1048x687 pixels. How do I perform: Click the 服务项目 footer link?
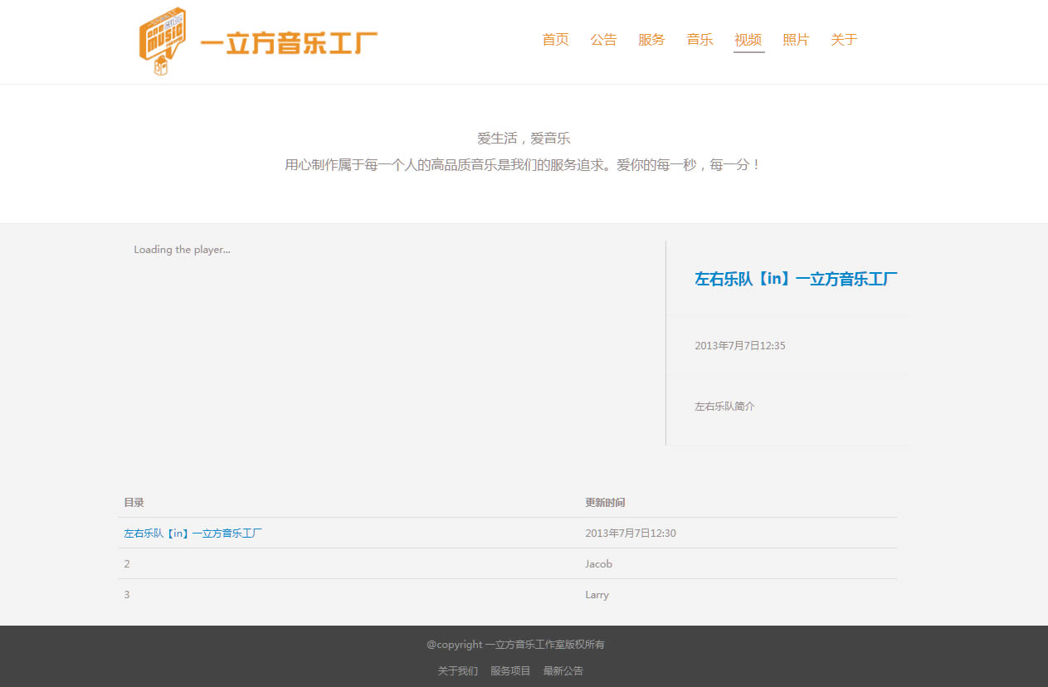click(510, 670)
